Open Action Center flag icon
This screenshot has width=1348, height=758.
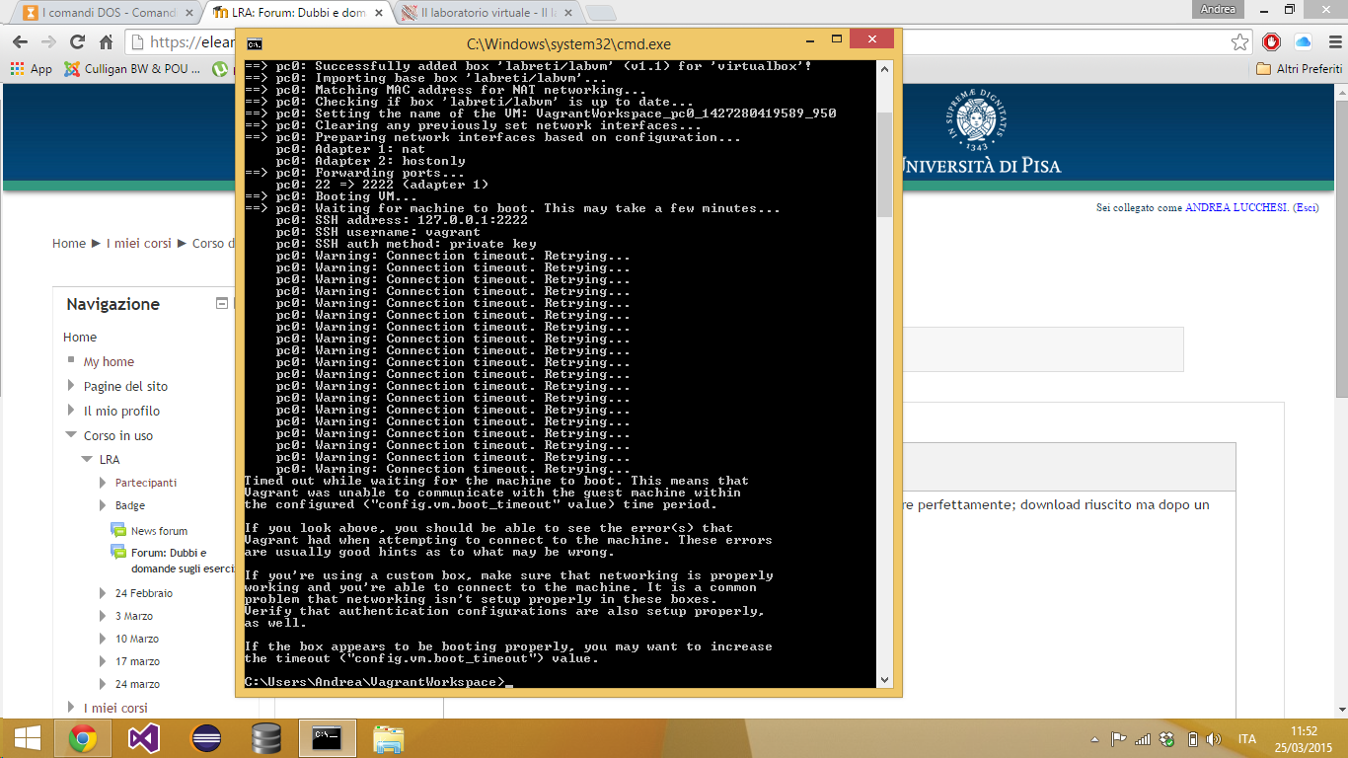[1119, 739]
